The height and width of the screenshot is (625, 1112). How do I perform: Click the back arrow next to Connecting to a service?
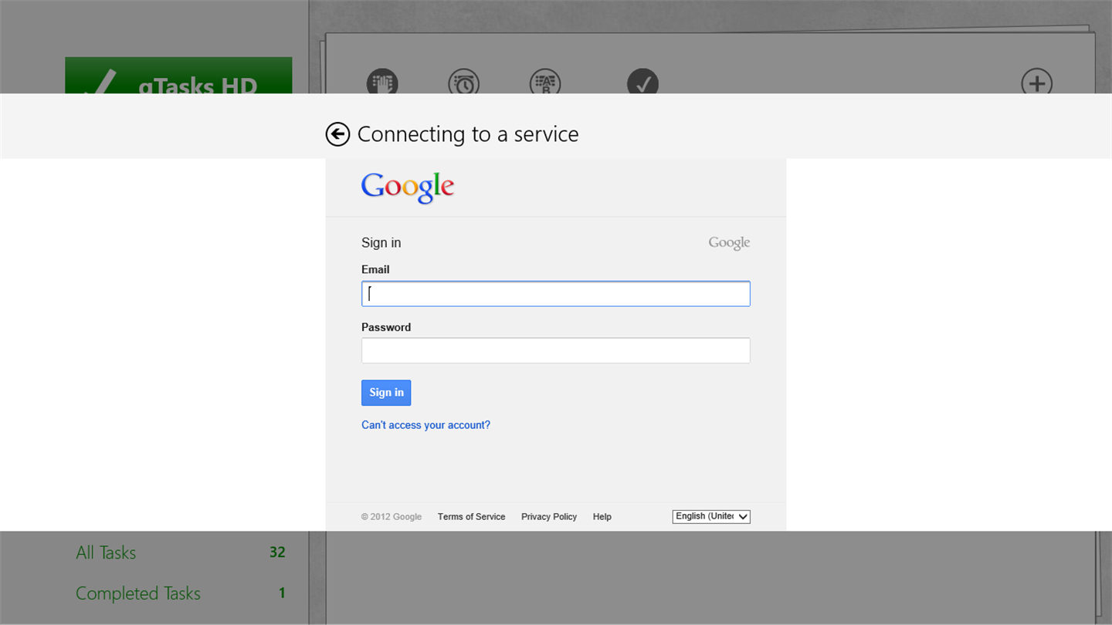(x=337, y=134)
